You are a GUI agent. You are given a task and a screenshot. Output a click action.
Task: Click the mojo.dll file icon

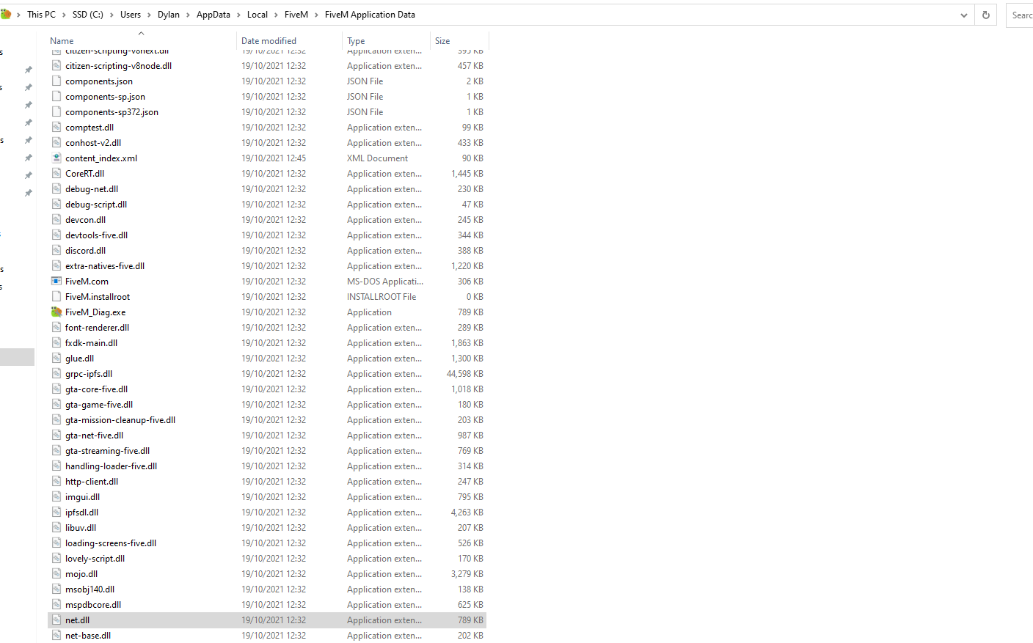pyautogui.click(x=56, y=573)
